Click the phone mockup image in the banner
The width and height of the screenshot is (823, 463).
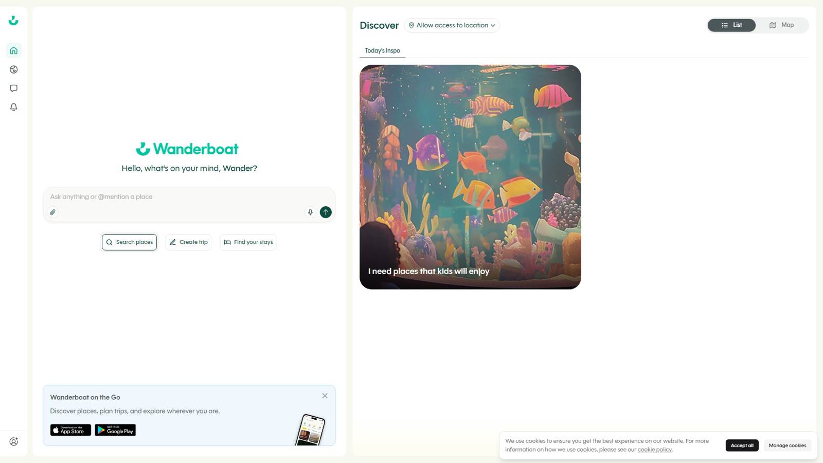click(311, 430)
